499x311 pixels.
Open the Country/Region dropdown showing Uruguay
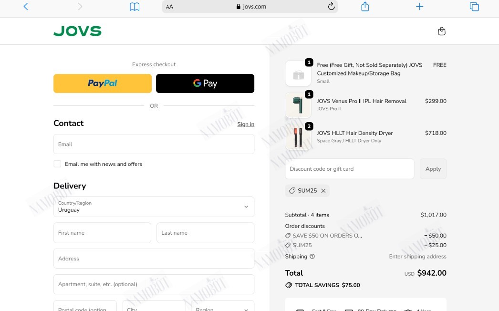(x=154, y=207)
